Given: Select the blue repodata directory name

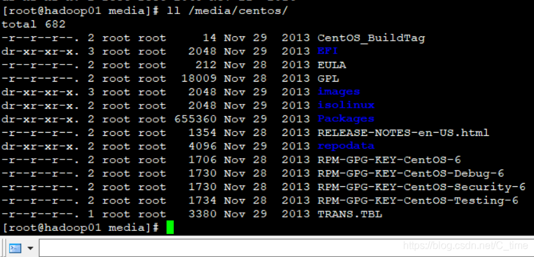Looking at the screenshot, I should (x=346, y=146).
